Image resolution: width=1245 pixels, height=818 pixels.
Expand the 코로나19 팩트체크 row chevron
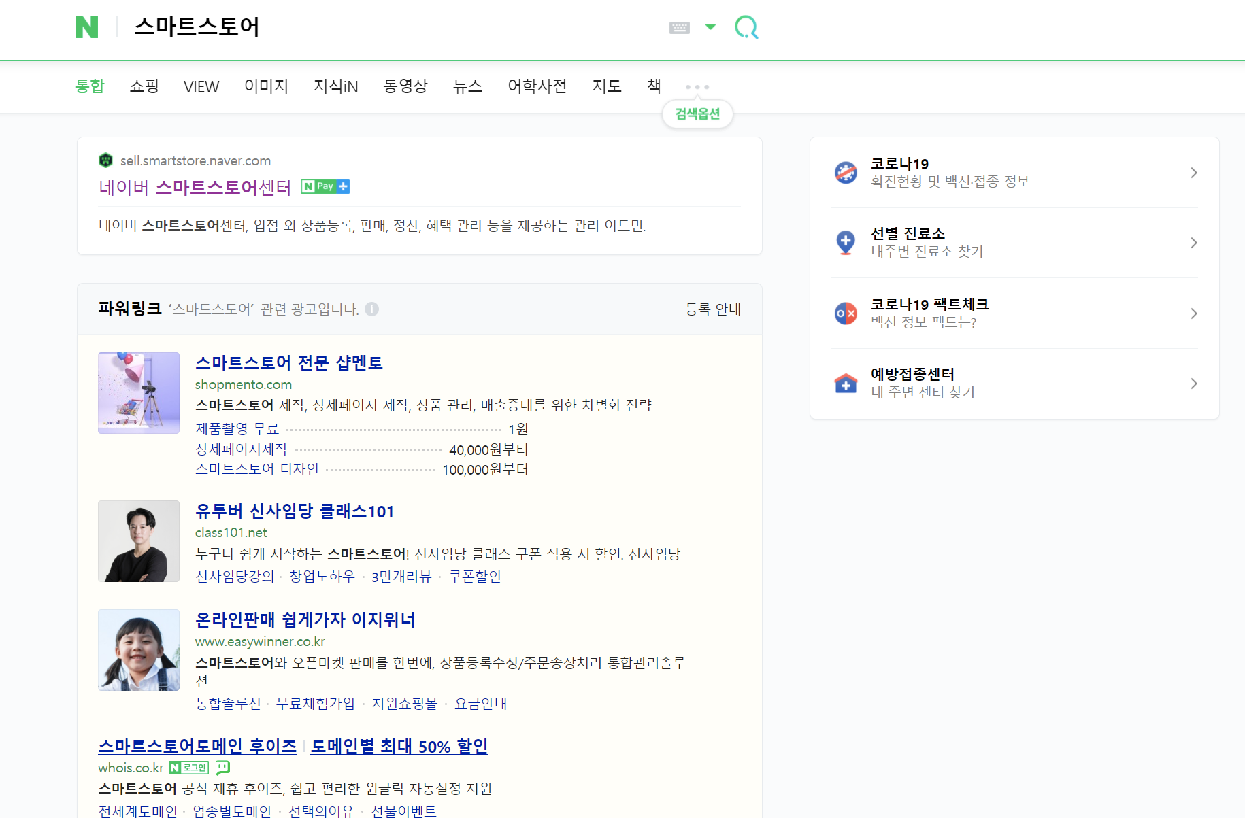(1194, 313)
